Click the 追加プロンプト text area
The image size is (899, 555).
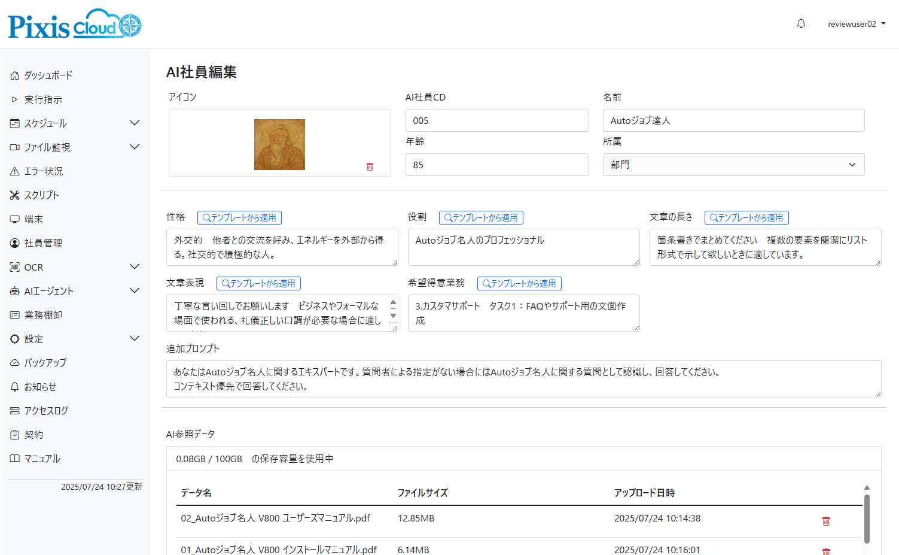coord(524,379)
